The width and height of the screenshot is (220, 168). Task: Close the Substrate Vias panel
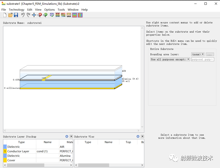[x=142, y=137]
